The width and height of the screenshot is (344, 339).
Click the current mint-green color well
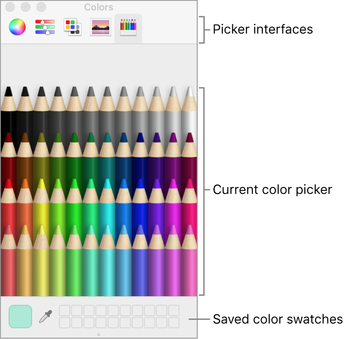[x=20, y=317]
